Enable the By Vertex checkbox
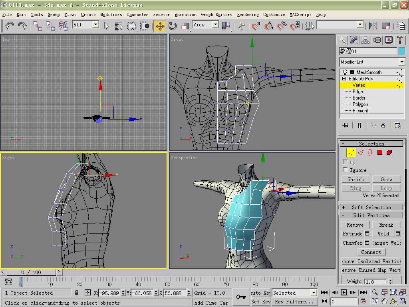The height and width of the screenshot is (307, 409). (x=345, y=162)
